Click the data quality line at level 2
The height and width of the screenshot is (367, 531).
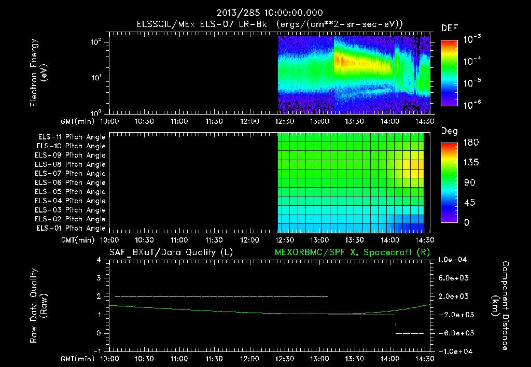pyautogui.click(x=221, y=297)
